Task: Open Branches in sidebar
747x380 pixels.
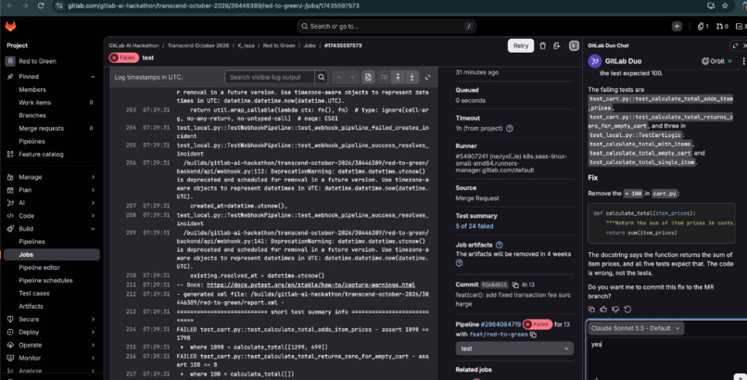Action: pos(32,115)
